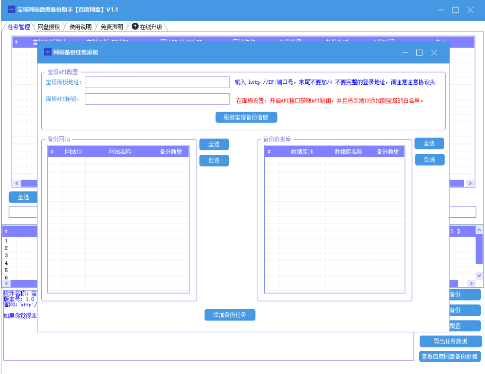
Task: Click the # header in 备份网站 table
Action: pyautogui.click(x=52, y=151)
